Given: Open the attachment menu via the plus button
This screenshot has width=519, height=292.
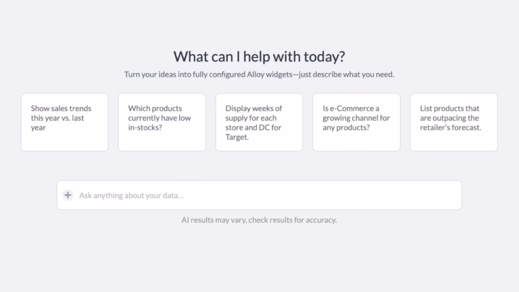Looking at the screenshot, I should pyautogui.click(x=68, y=195).
